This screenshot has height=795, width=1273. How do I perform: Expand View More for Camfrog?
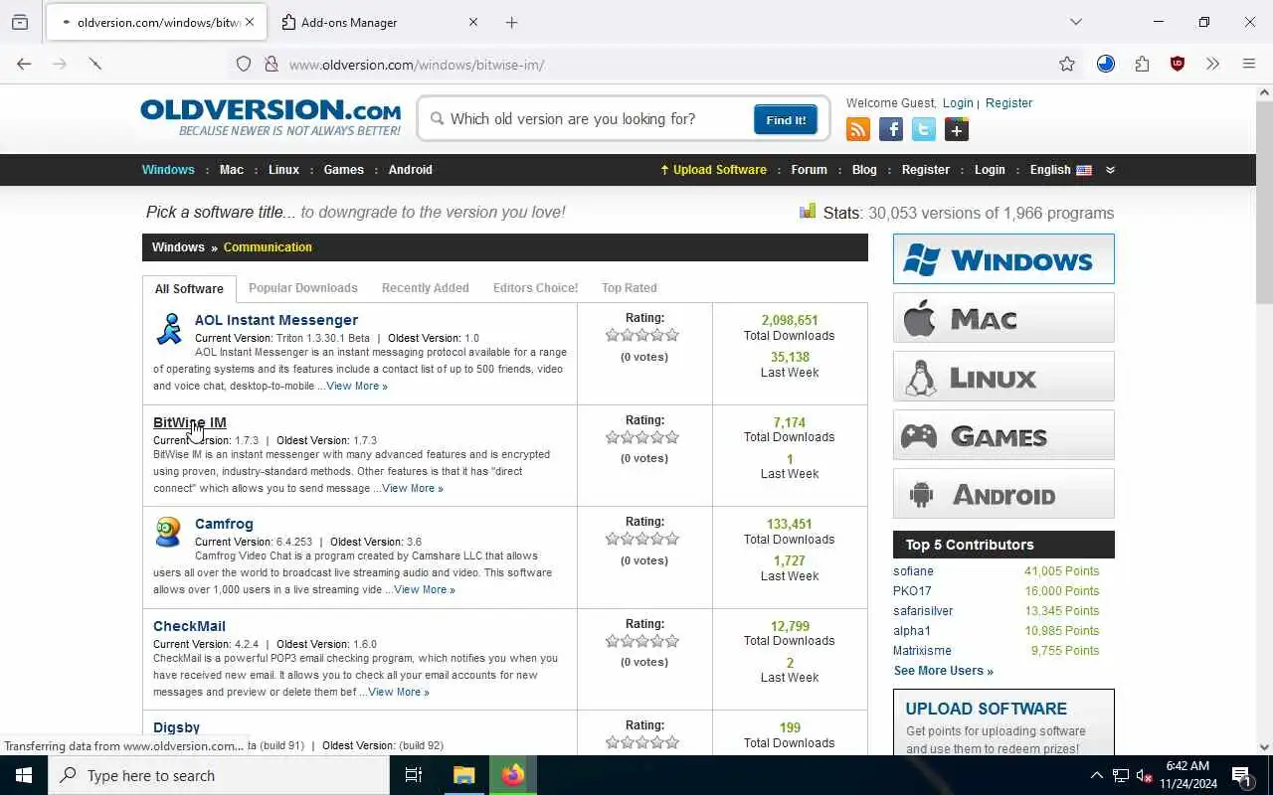[425, 589]
